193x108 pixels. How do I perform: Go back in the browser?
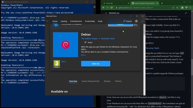(103, 8)
